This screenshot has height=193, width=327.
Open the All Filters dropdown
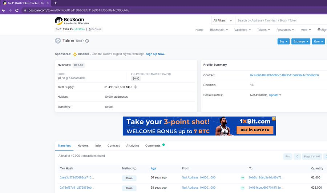click(x=223, y=20)
